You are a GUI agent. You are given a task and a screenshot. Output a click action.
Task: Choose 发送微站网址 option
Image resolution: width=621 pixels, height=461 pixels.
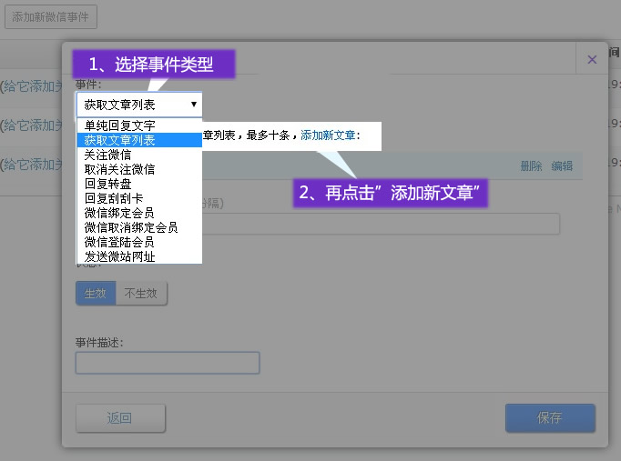coord(120,256)
